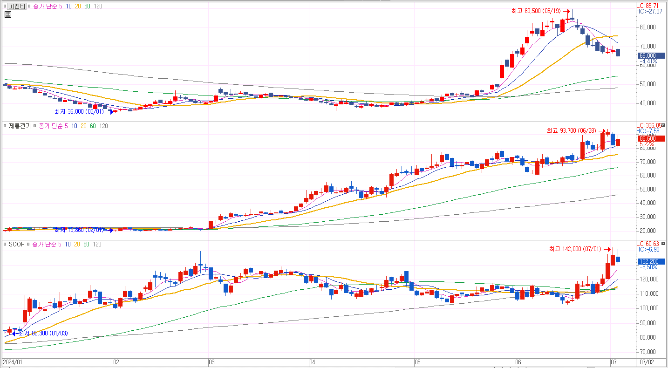Click the LC:336.05 value in 제룡전기 panel

point(648,125)
